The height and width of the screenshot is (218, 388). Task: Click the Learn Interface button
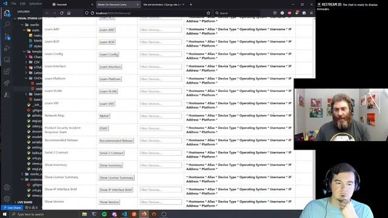click(x=110, y=67)
